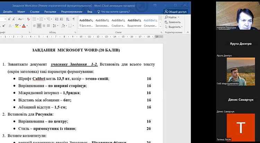The image size is (260, 143).
Task: Open the Рецензирование ribbon tab
Action: pos(71,11)
